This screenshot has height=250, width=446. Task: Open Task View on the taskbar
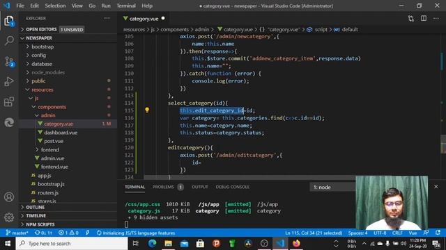(x=136, y=244)
